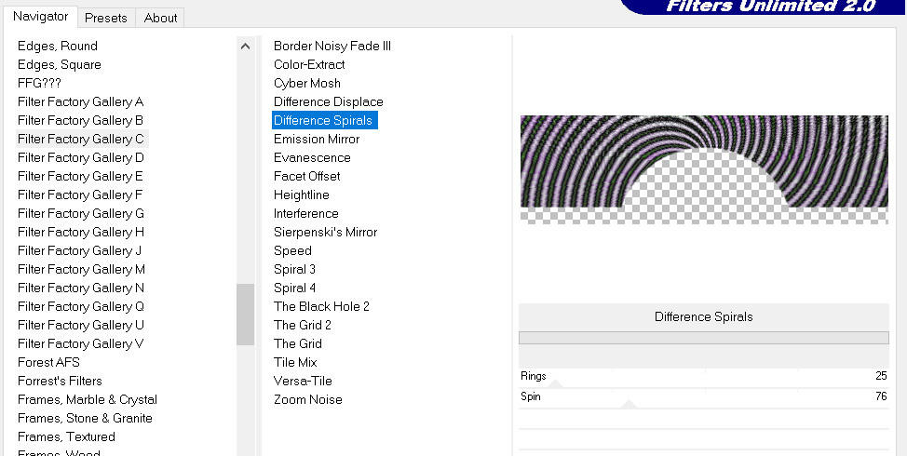Screen dimensions: 907x456
Task: Select the Border Noisy Fade III filter
Action: click(332, 46)
